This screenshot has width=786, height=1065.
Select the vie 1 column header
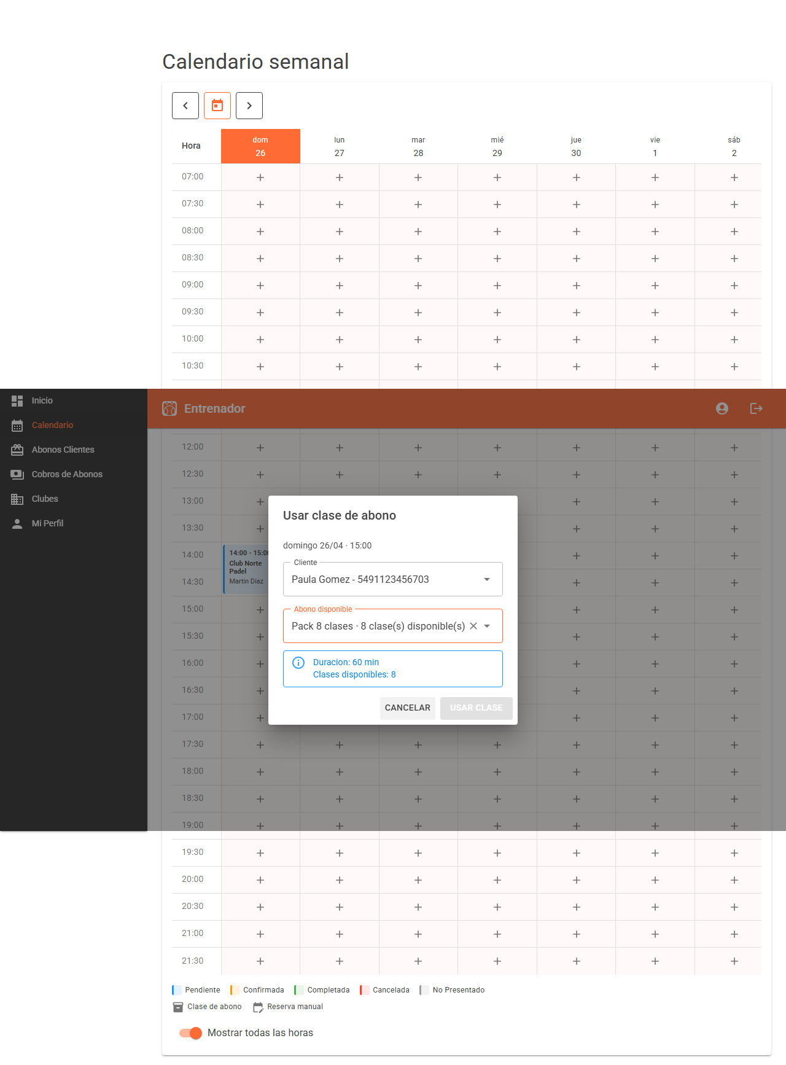coord(655,146)
